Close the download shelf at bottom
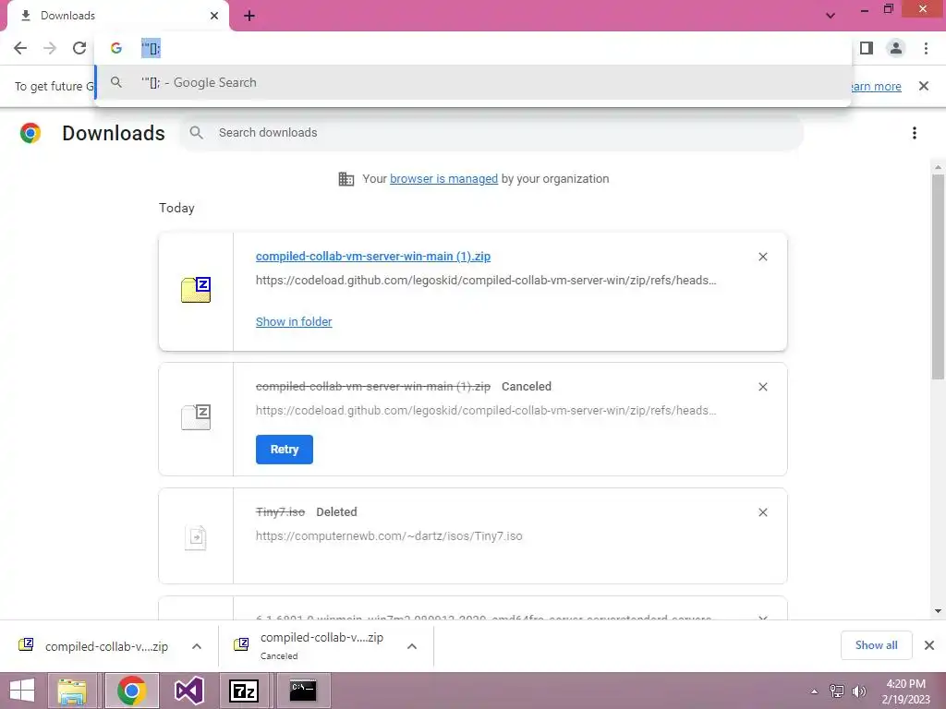The image size is (946, 709). tap(929, 645)
